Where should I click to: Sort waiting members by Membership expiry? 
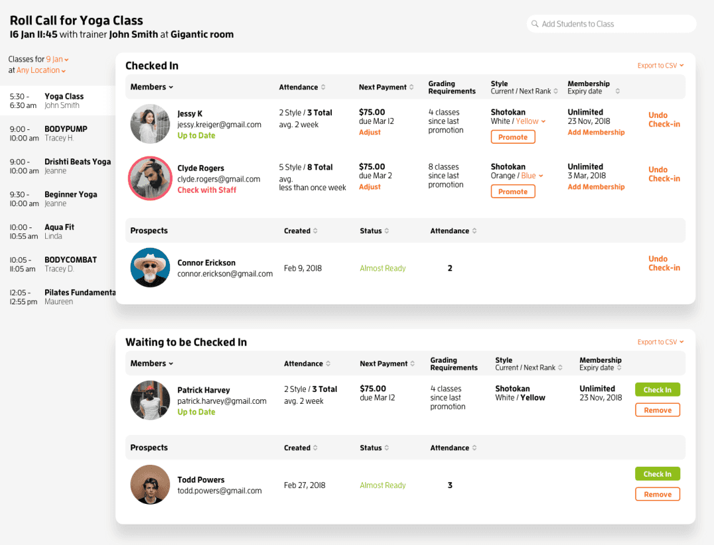619,368
